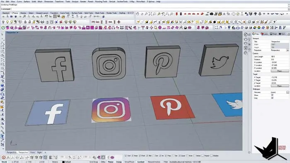
Task: Toggle Record History in the status bar
Action: pos(154,162)
